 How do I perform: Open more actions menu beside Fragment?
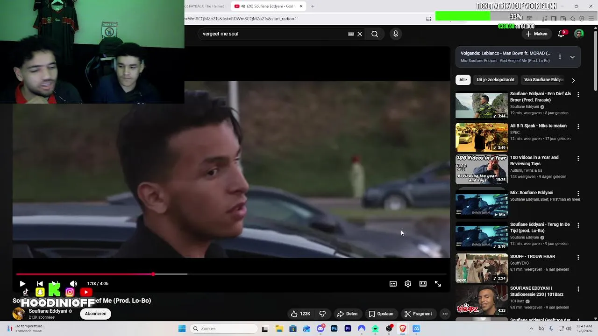tap(445, 314)
